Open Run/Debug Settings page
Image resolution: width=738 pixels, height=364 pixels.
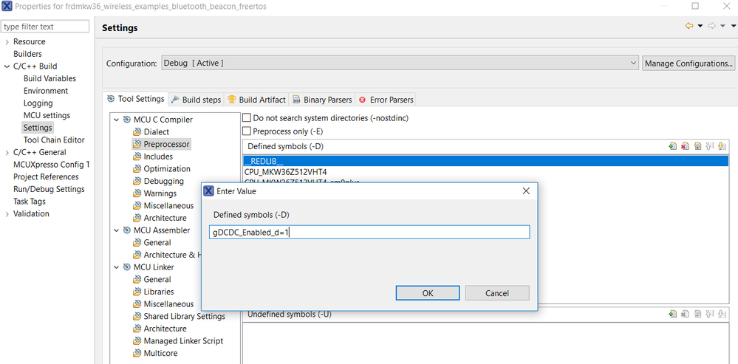click(49, 189)
